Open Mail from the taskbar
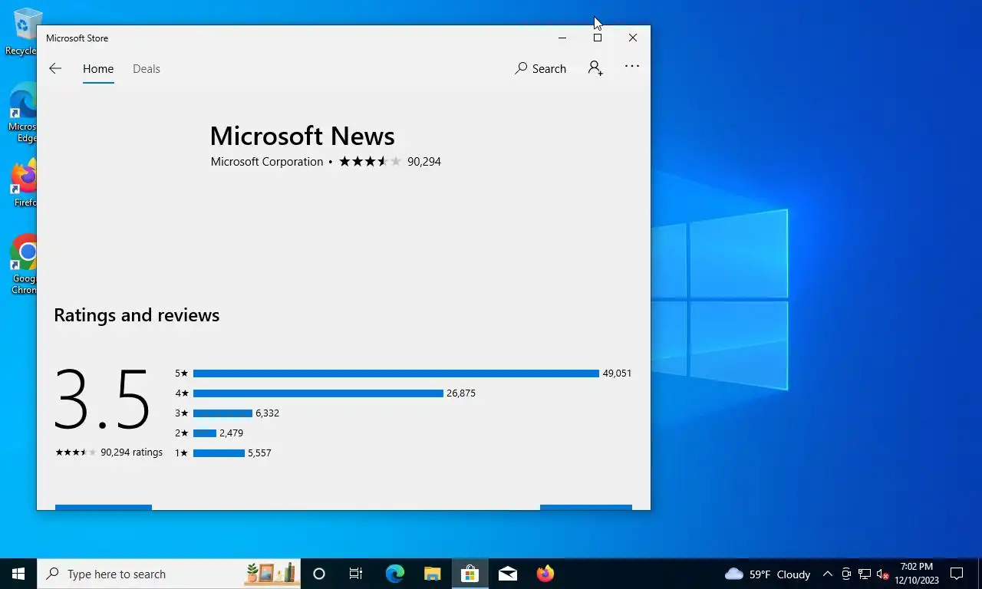 click(x=508, y=574)
